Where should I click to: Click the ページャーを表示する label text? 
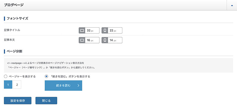[22, 77]
